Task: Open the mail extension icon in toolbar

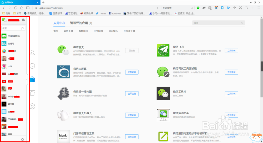Action: [210, 8]
